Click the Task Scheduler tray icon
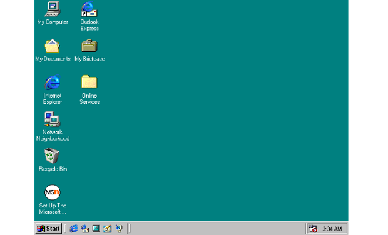Screen dimensions: 388x235 [x=313, y=229]
